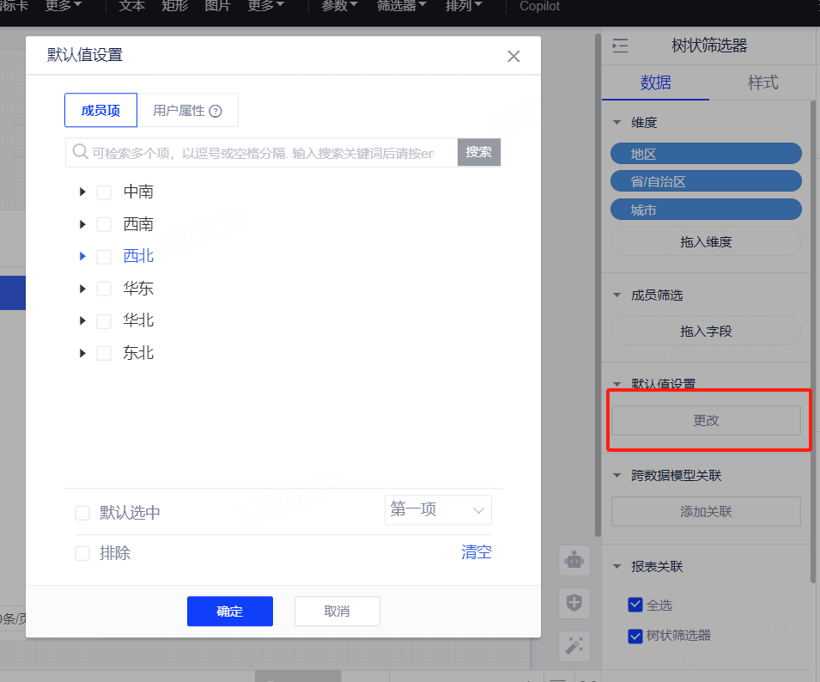This screenshot has height=682, width=820.
Task: Click the shield plus icon
Action: tap(574, 603)
